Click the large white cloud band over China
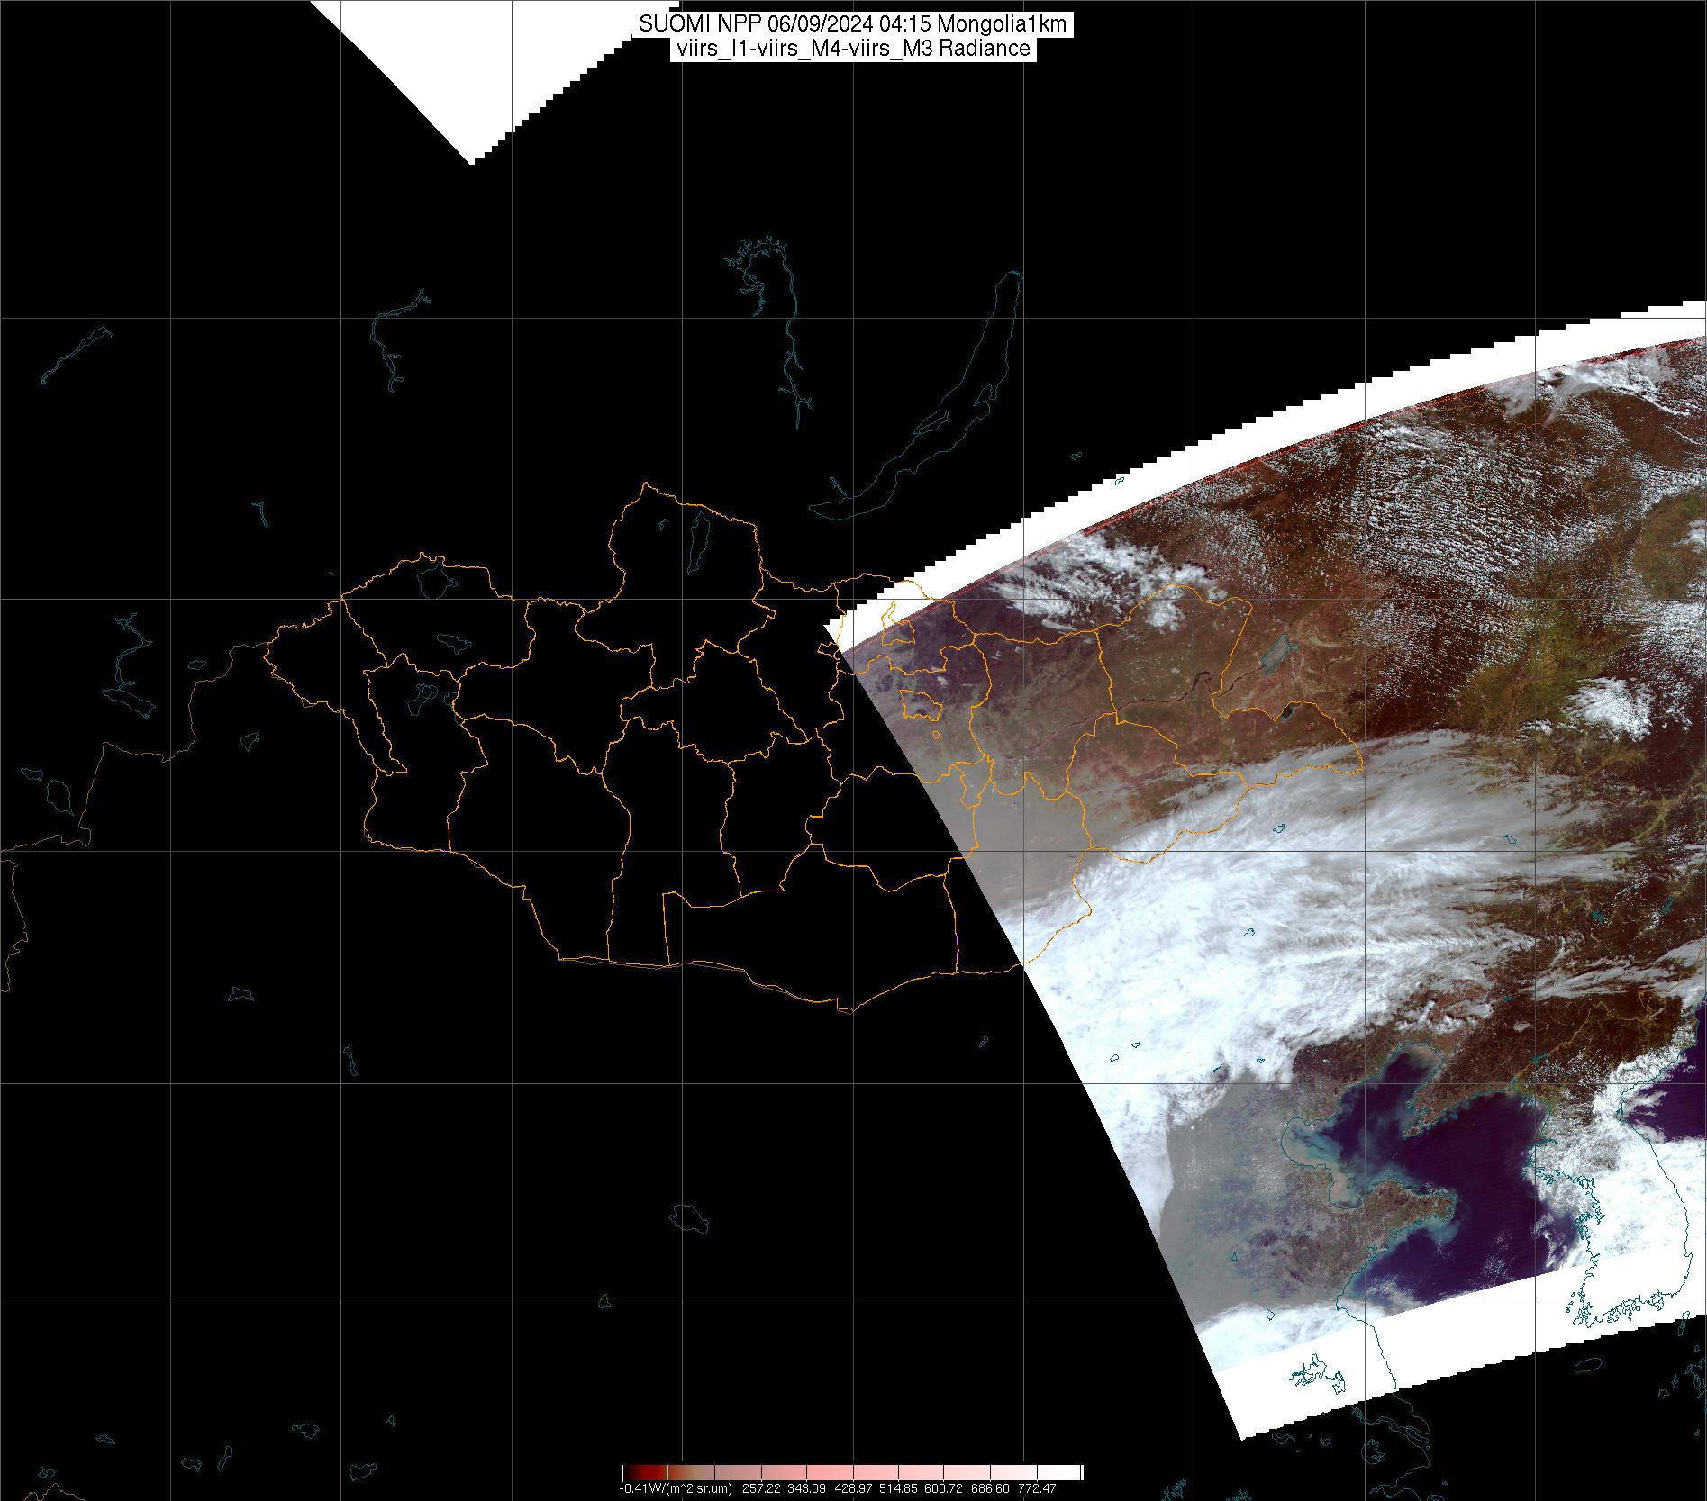Viewport: 1707px width, 1501px height. tap(1261, 900)
